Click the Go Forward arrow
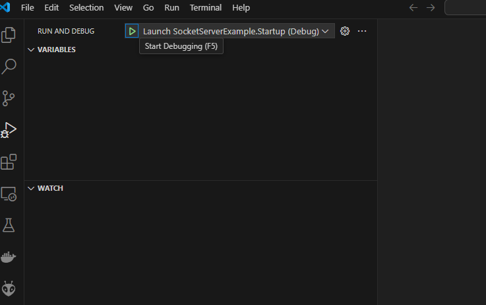This screenshot has height=305, width=486. [x=431, y=7]
